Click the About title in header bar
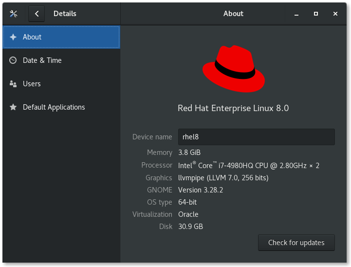 [233, 14]
